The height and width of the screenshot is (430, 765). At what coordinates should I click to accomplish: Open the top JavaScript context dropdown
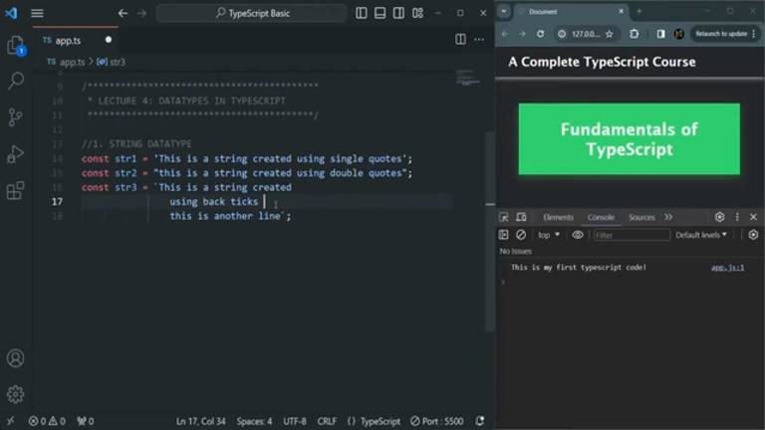click(x=549, y=235)
